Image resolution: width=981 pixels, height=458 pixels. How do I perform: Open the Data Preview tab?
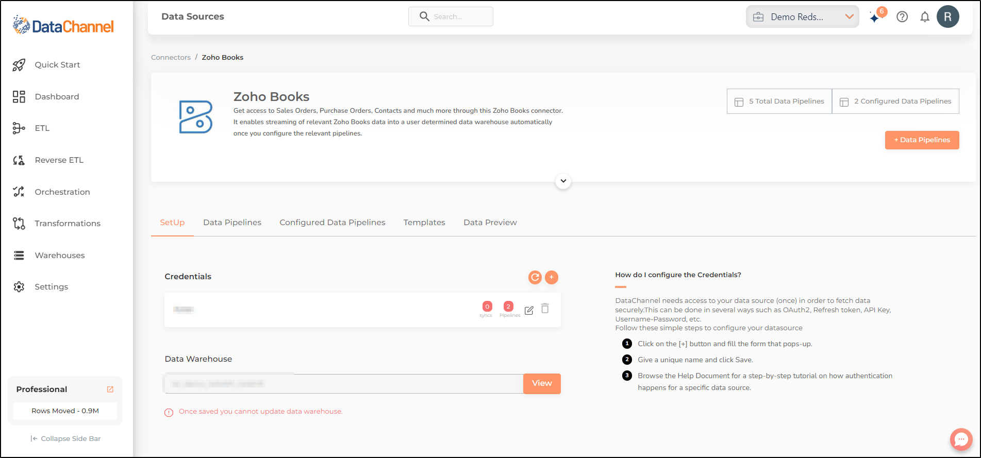(x=490, y=223)
